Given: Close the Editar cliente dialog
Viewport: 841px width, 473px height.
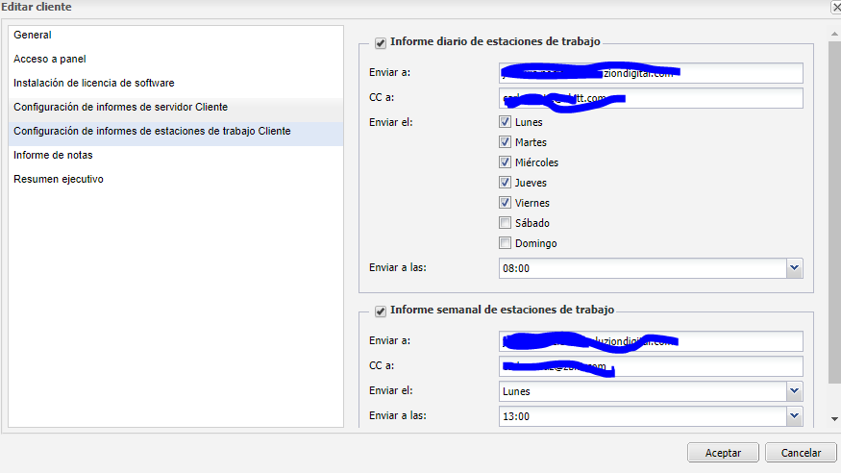Looking at the screenshot, I should click(x=834, y=7).
